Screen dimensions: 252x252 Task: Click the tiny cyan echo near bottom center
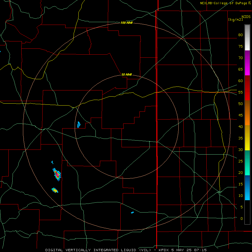tap(132, 213)
